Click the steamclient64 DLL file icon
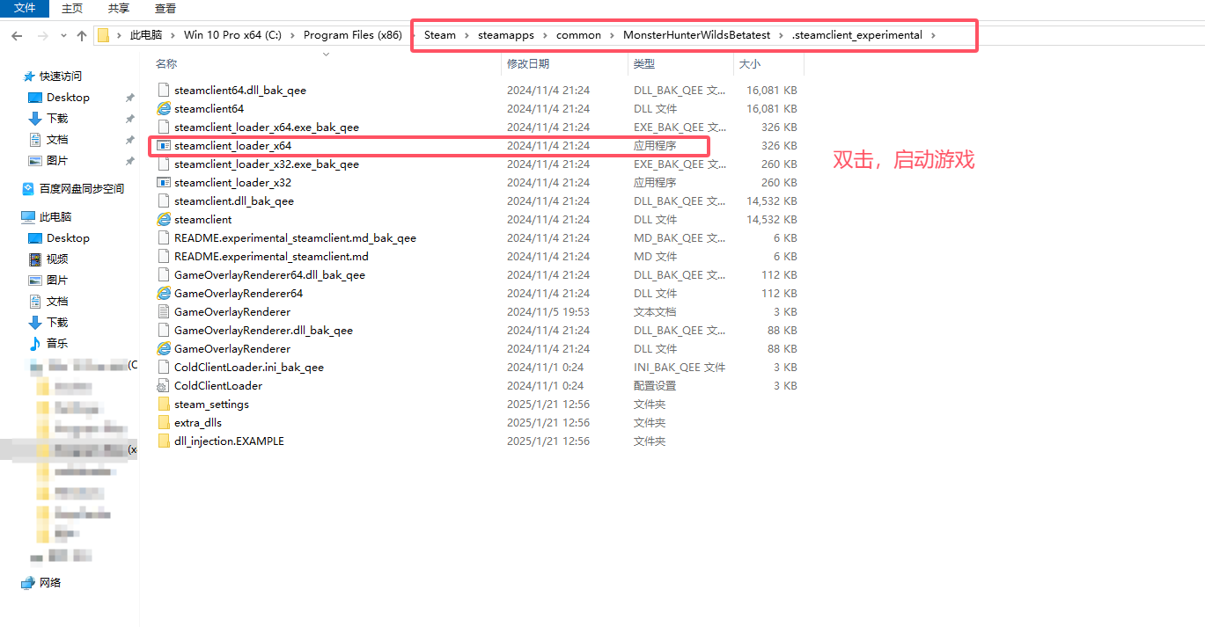This screenshot has height=627, width=1205. click(x=164, y=109)
